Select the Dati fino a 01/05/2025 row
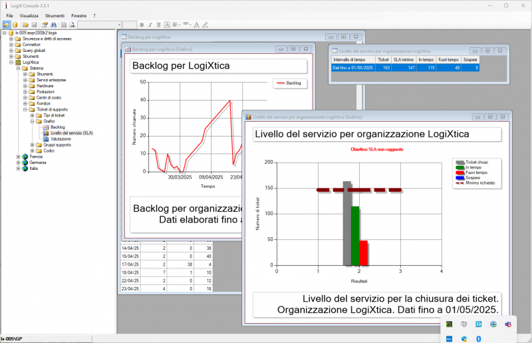Image resolution: width=532 pixels, height=343 pixels. coord(405,68)
